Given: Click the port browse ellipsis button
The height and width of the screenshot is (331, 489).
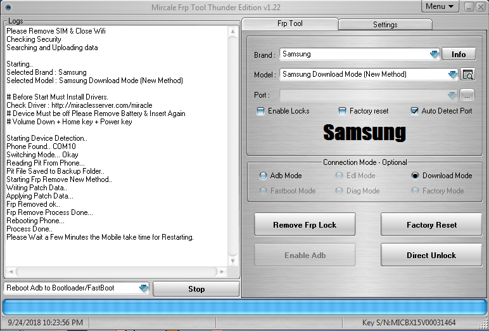Looking at the screenshot, I should coord(467,96).
